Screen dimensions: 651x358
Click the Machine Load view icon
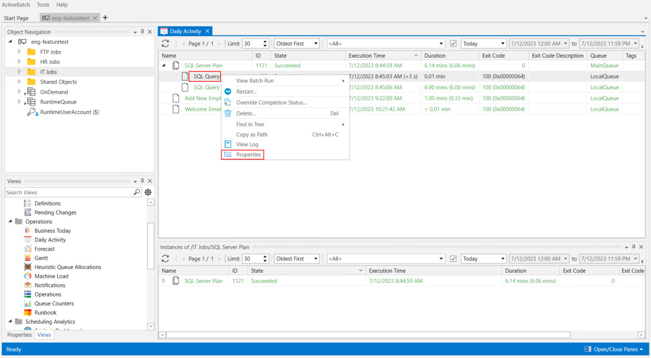[x=28, y=276]
